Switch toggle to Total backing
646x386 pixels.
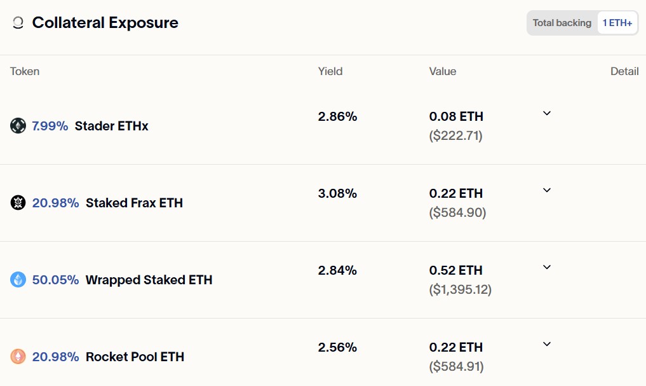562,23
